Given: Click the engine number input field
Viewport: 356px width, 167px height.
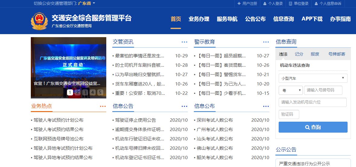Looking at the screenshot, I should [x=313, y=102].
